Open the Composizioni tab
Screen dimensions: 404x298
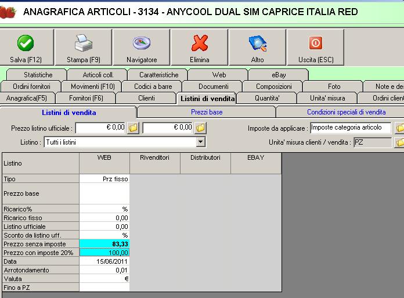point(273,87)
